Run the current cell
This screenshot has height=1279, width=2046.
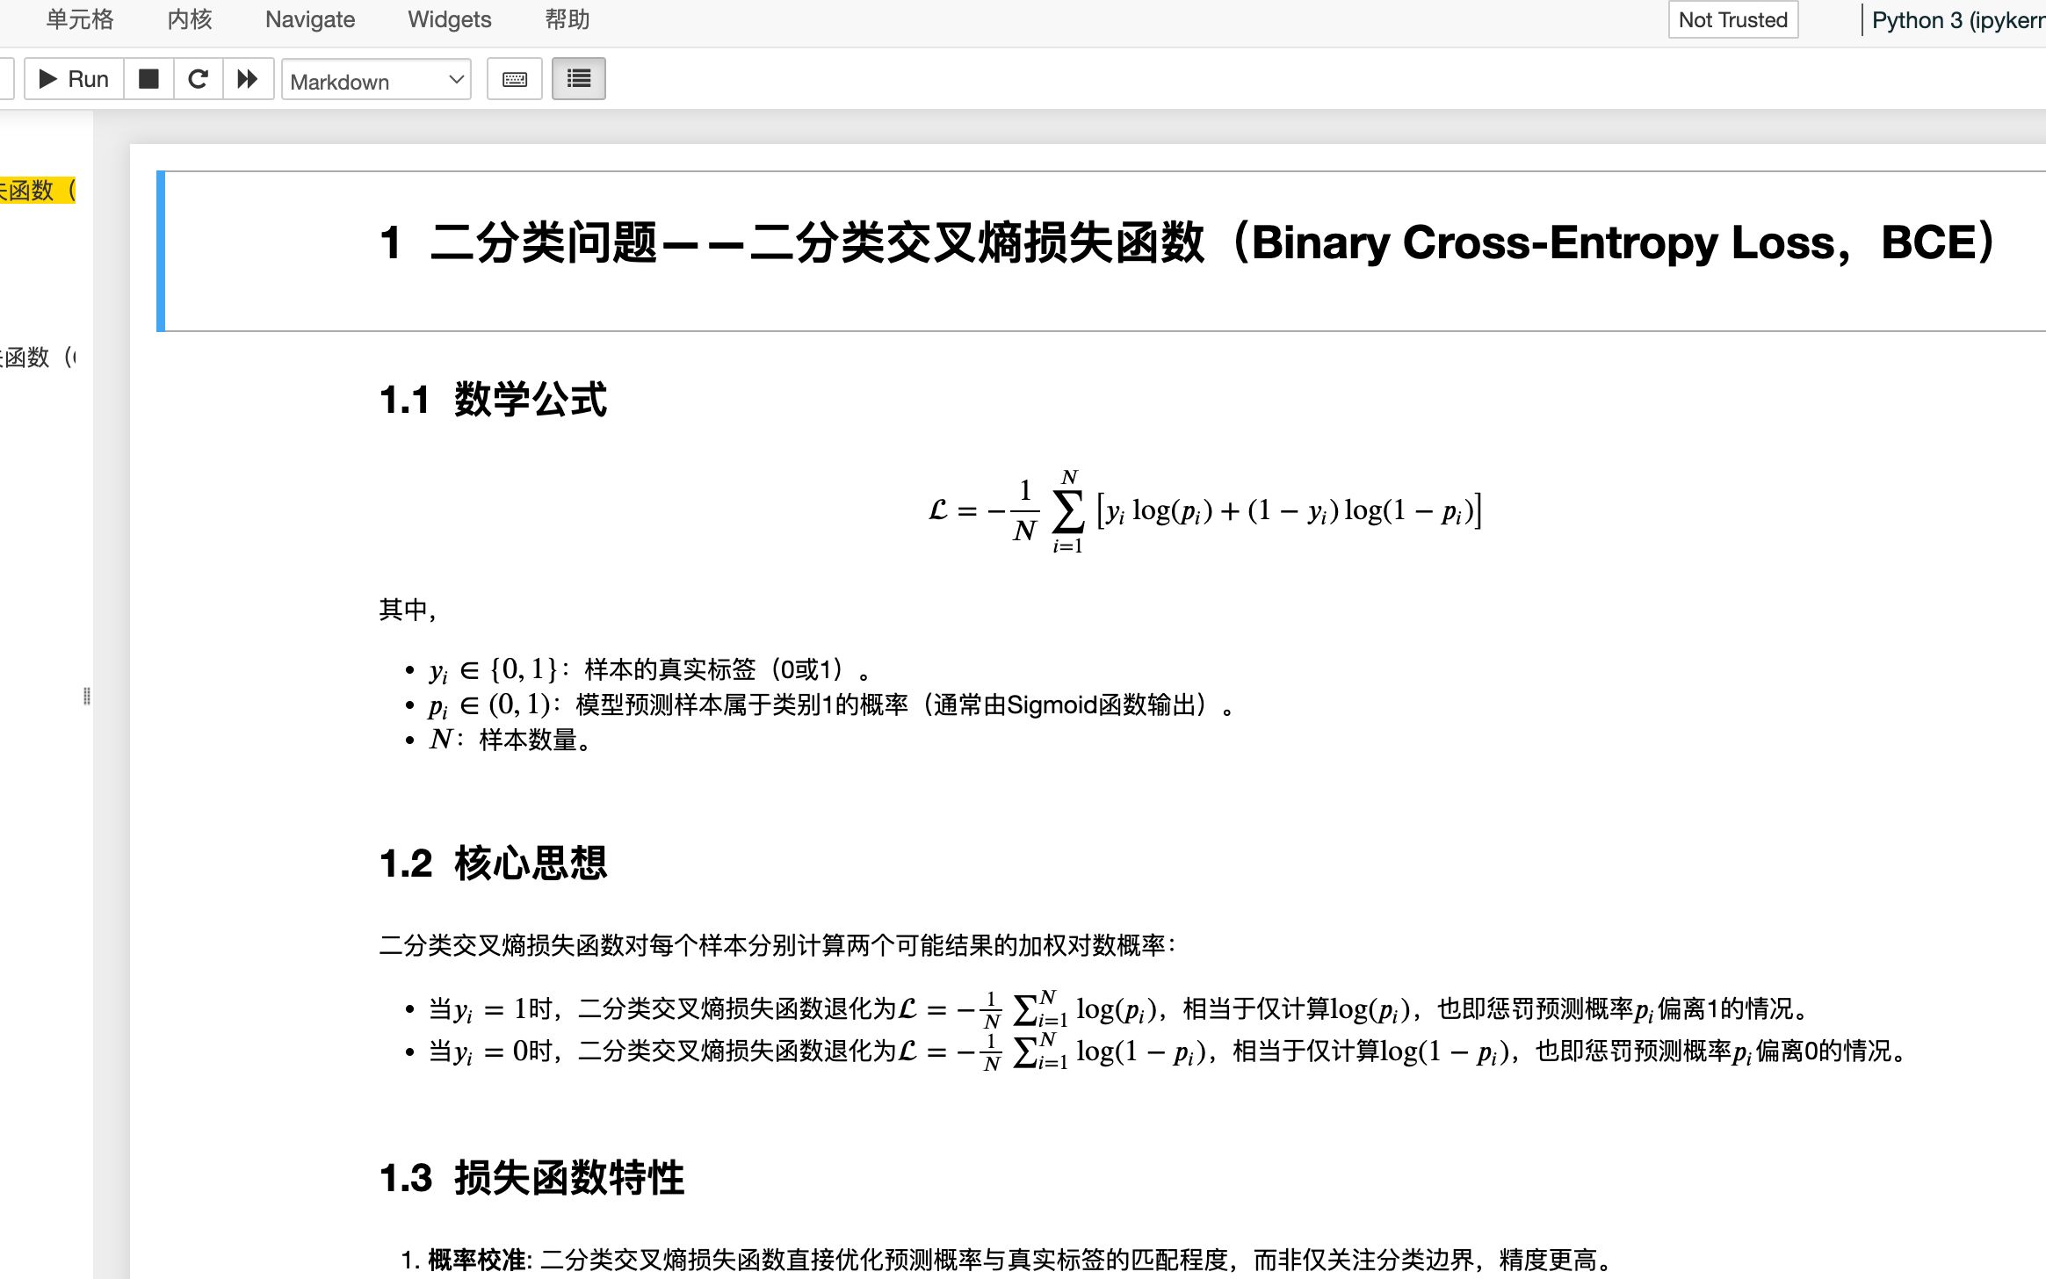click(x=74, y=79)
